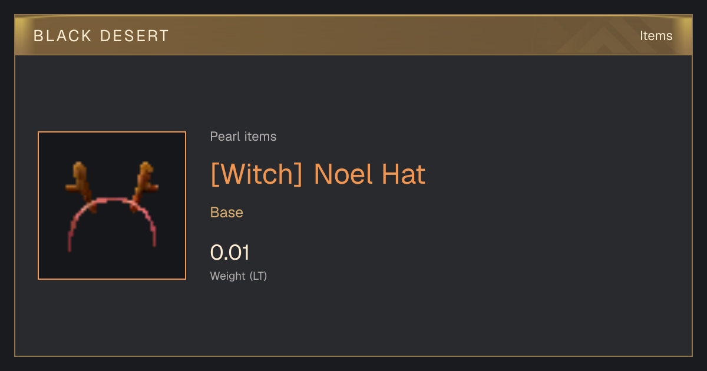This screenshot has height=371, width=707.
Task: Click the Weight (LT) caption
Action: point(239,276)
